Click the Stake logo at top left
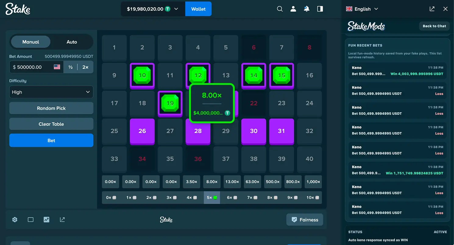The width and height of the screenshot is (454, 245). pyautogui.click(x=18, y=9)
